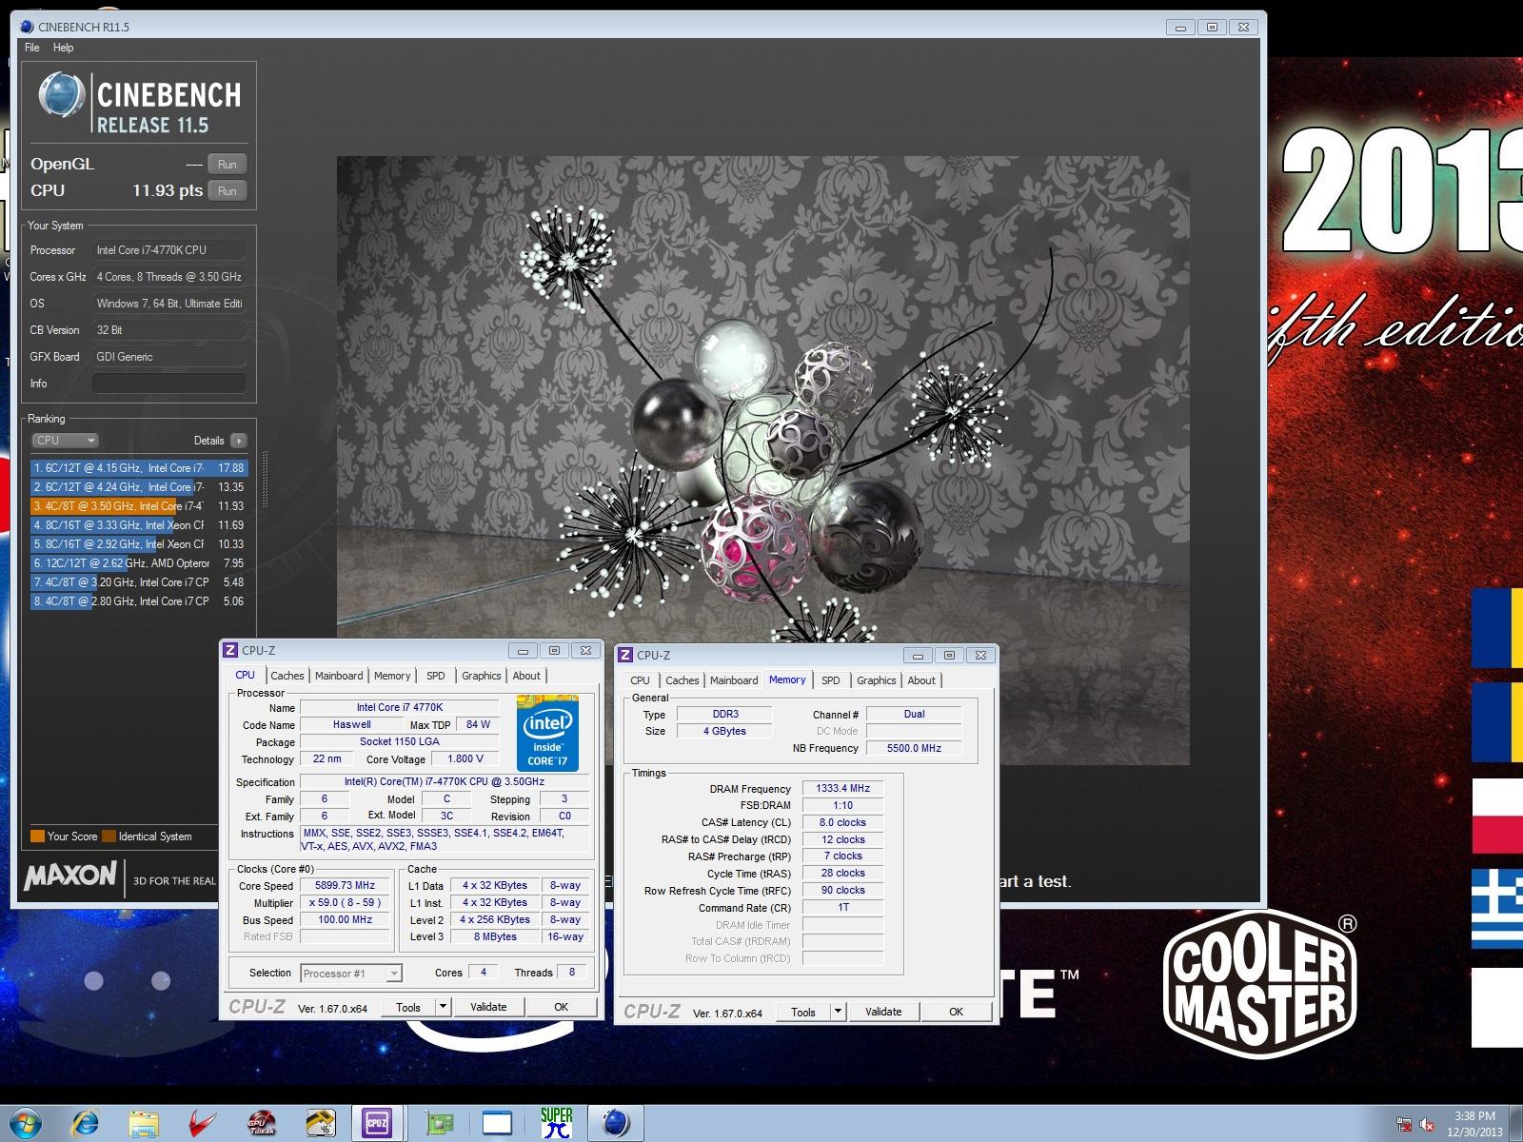Viewport: 1523px width, 1142px height.
Task: Open Caches tab in right CPU-Z window
Action: [x=682, y=680]
